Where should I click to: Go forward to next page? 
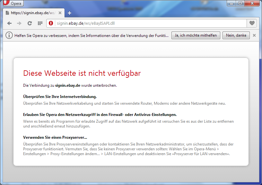19,23
